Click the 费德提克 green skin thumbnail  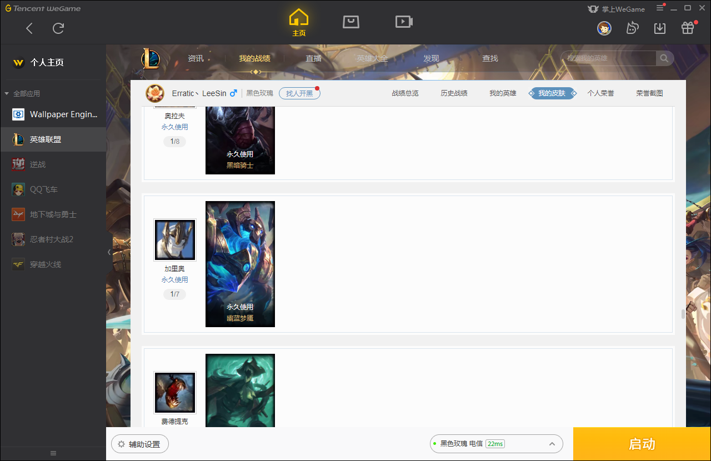[240, 390]
